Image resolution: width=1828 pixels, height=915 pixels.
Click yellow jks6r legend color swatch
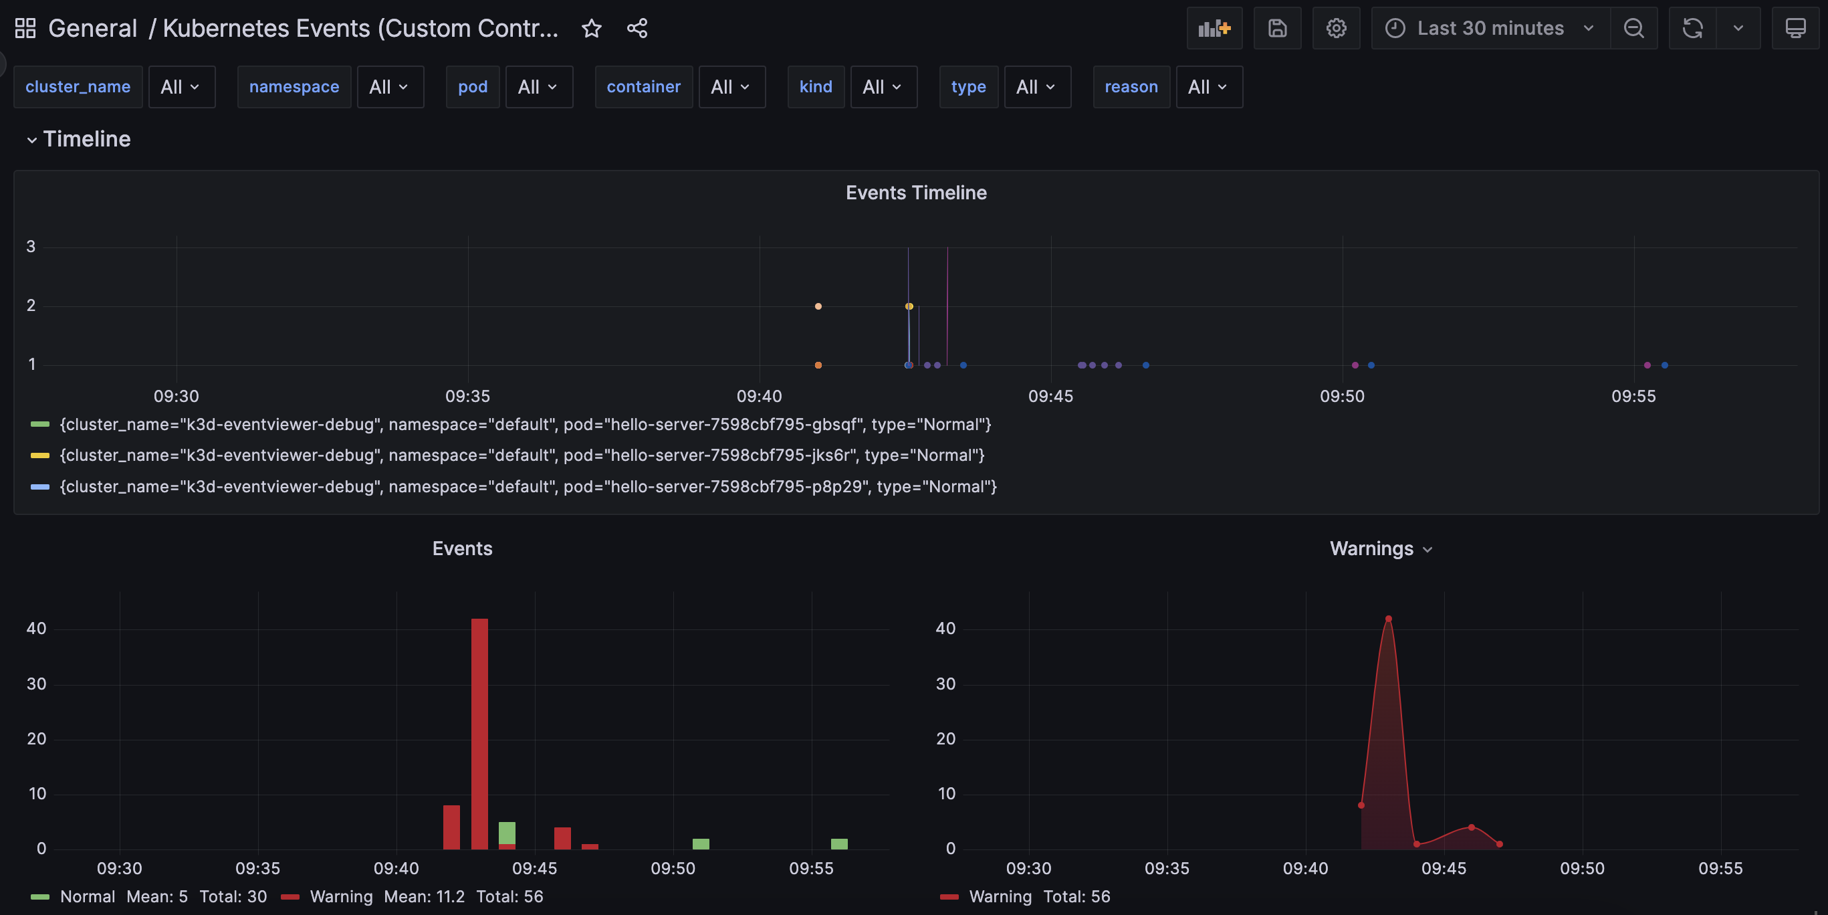tap(39, 455)
